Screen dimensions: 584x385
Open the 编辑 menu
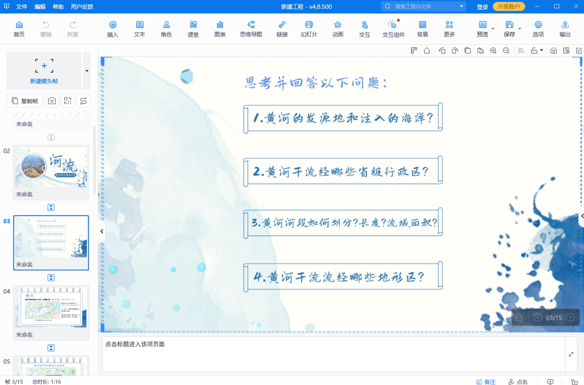pyautogui.click(x=40, y=6)
